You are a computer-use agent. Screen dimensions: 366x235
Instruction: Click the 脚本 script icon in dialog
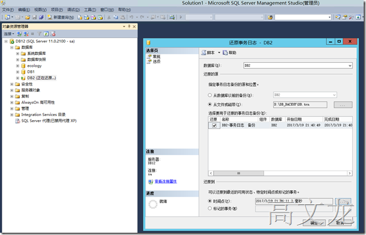coord(204,53)
